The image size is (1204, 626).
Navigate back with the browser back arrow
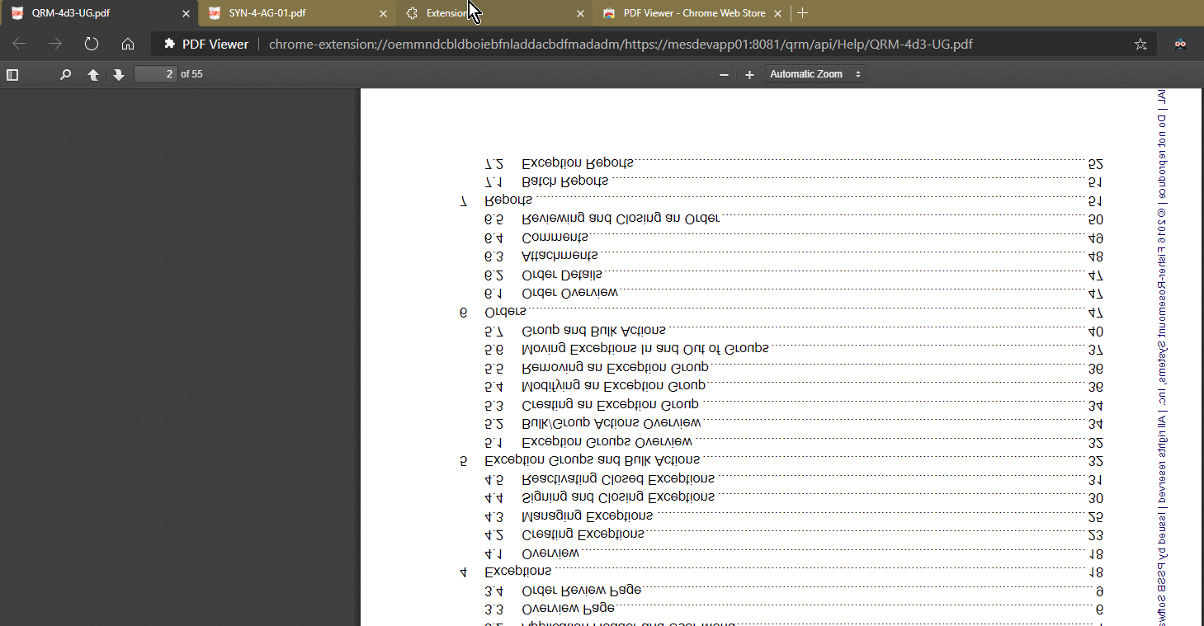(x=18, y=44)
